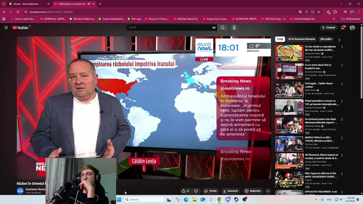This screenshot has width=363, height=204.
Task: Open options for Fred again Boiler Room video
Action: [x=342, y=84]
